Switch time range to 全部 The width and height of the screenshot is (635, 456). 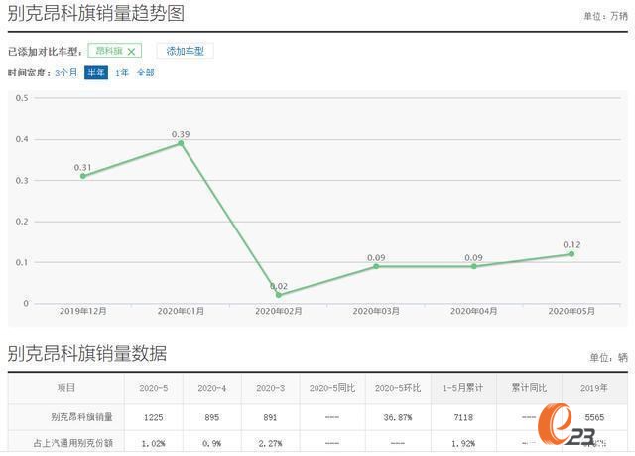[x=146, y=73]
